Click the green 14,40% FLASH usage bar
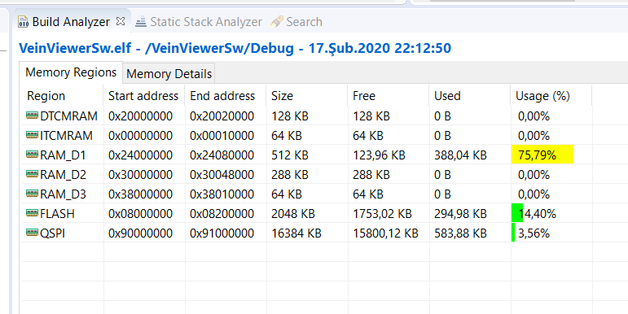Screen dimensions: 628x314 [517, 214]
